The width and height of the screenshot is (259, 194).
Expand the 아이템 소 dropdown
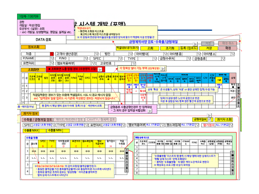click(233, 54)
